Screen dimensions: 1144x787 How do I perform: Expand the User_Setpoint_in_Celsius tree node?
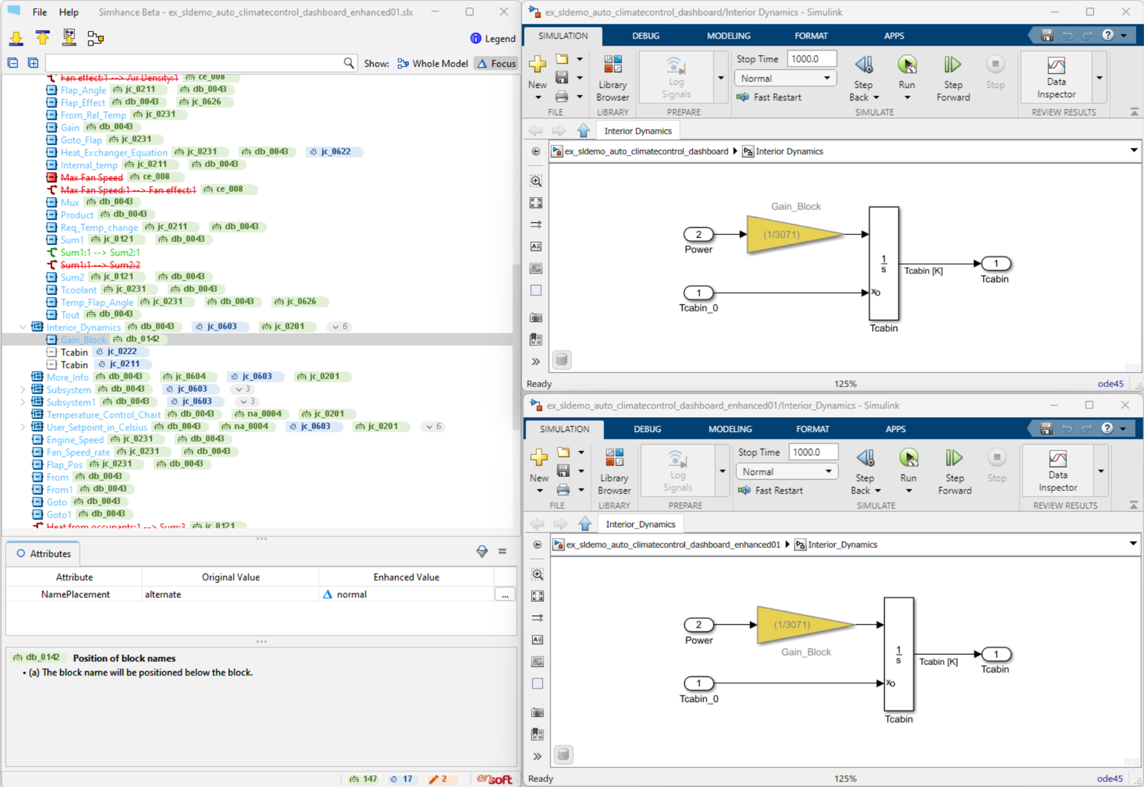[x=23, y=427]
